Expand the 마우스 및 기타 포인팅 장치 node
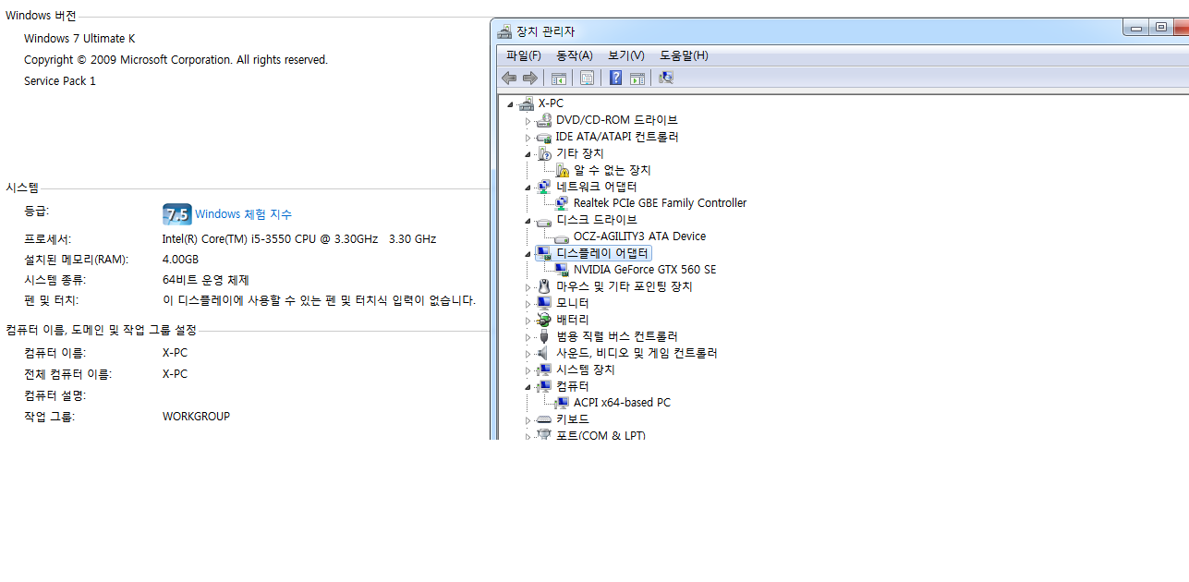The width and height of the screenshot is (1189, 582). (x=528, y=287)
